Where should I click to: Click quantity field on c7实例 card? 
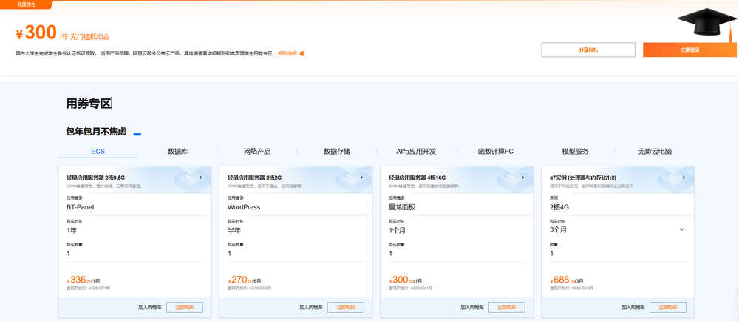[x=617, y=253]
